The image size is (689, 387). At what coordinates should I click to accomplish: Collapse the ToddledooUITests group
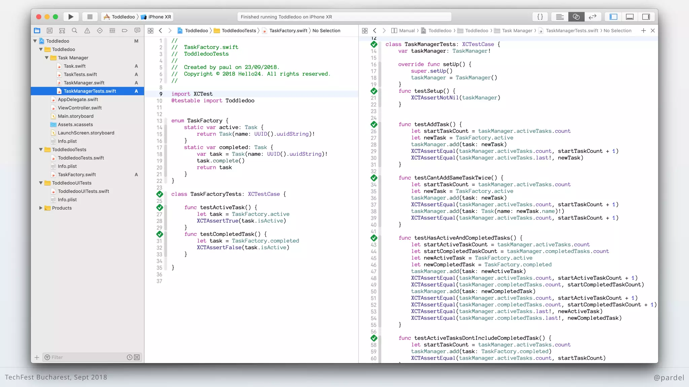click(x=41, y=183)
